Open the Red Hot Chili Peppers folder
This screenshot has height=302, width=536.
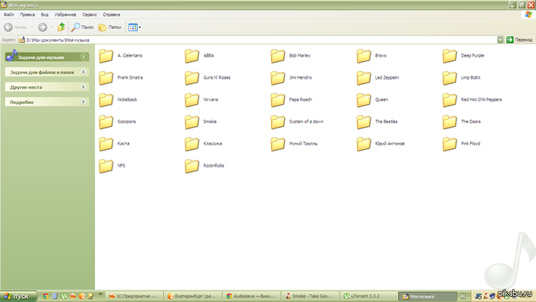[472, 99]
